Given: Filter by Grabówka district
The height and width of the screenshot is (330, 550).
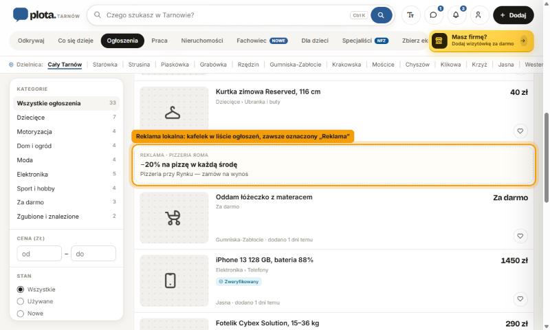Looking at the screenshot, I should pos(213,65).
